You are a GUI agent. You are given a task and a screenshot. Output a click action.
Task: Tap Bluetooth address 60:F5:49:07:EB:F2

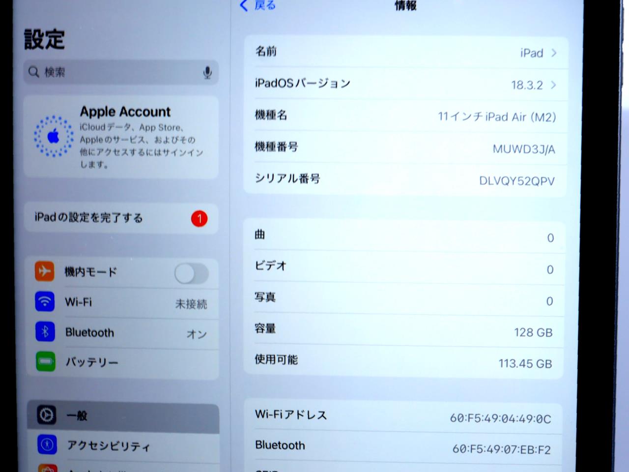tap(501, 449)
